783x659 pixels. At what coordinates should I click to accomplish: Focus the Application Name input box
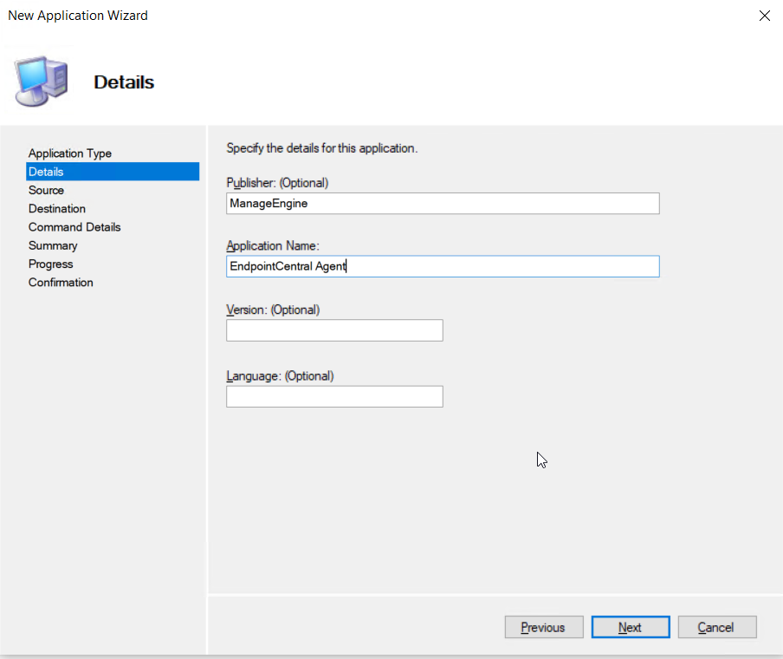click(443, 266)
